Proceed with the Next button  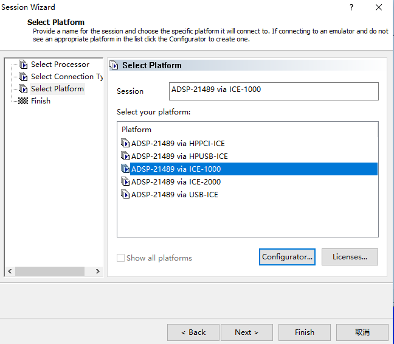tap(246, 332)
